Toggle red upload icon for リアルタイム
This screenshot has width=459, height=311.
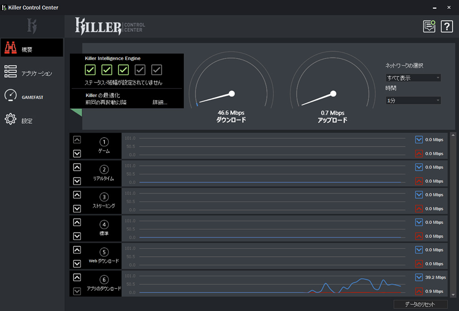click(419, 181)
